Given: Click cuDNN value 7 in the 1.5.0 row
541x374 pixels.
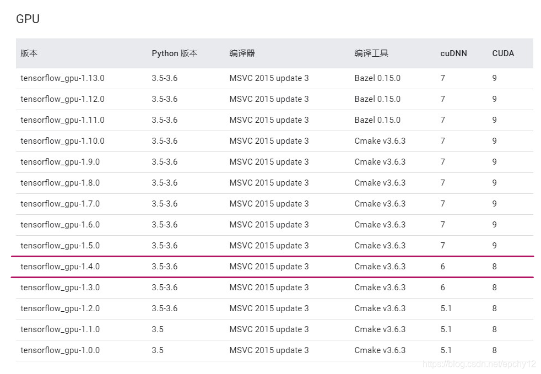Looking at the screenshot, I should (x=443, y=246).
